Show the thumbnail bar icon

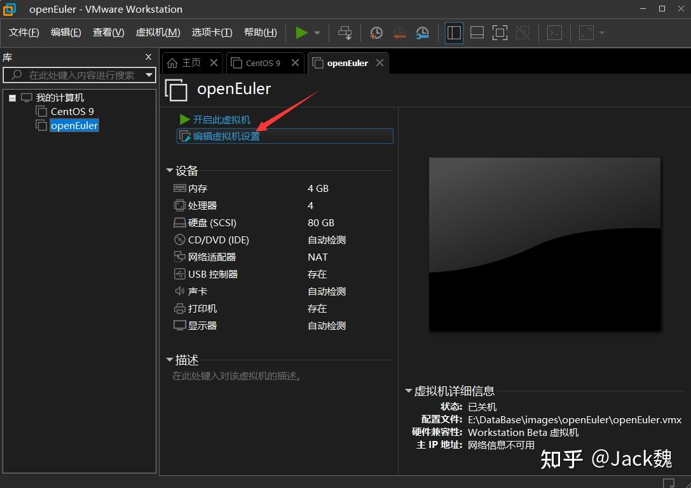(x=477, y=32)
